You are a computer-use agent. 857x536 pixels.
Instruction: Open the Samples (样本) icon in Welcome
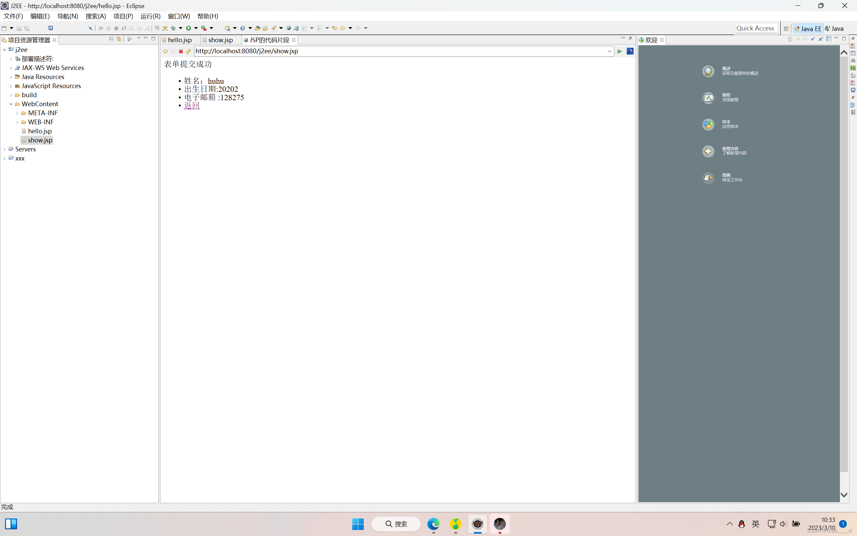click(708, 124)
